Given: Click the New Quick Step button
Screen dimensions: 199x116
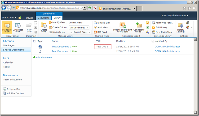Looking at the screenshot, I should [162, 32].
